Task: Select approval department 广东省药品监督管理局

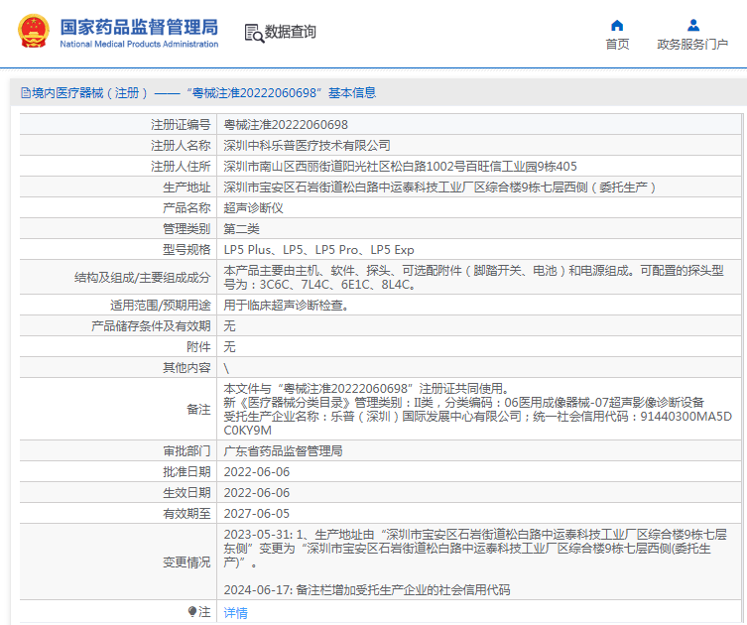Action: click(x=283, y=451)
